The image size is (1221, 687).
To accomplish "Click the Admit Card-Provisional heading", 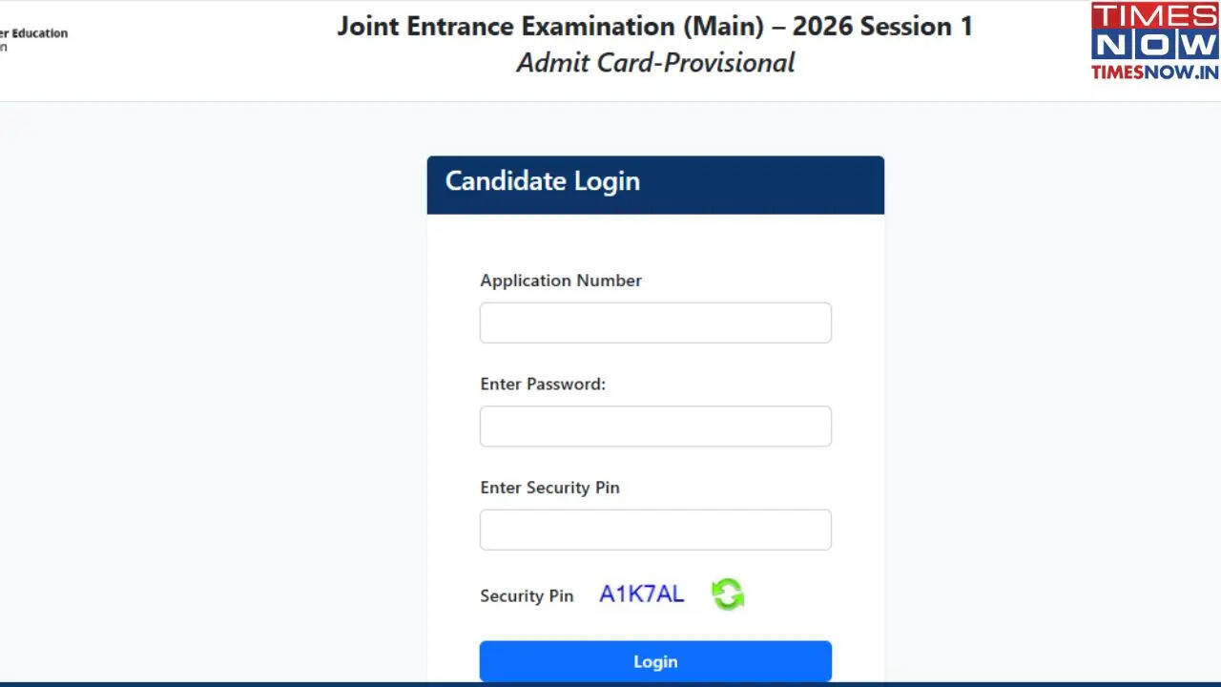I will pos(654,63).
